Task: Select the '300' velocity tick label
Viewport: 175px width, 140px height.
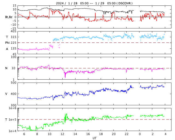Action: point(13,105)
